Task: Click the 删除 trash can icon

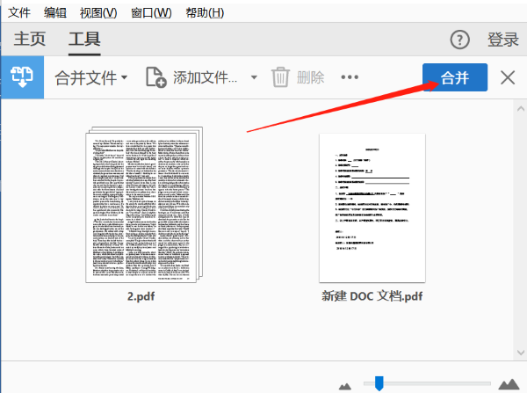Action: point(280,77)
